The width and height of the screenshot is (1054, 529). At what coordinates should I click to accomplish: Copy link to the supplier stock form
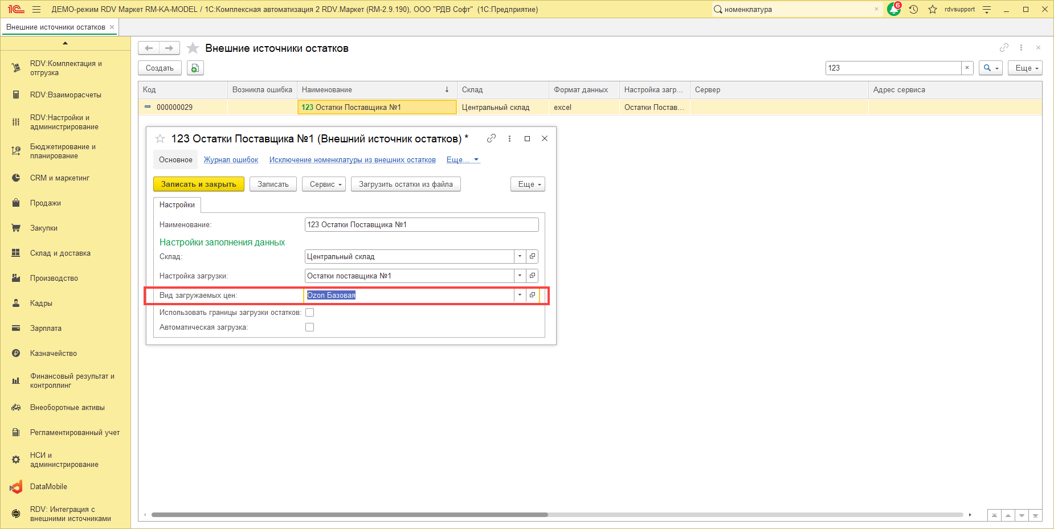tap(491, 138)
